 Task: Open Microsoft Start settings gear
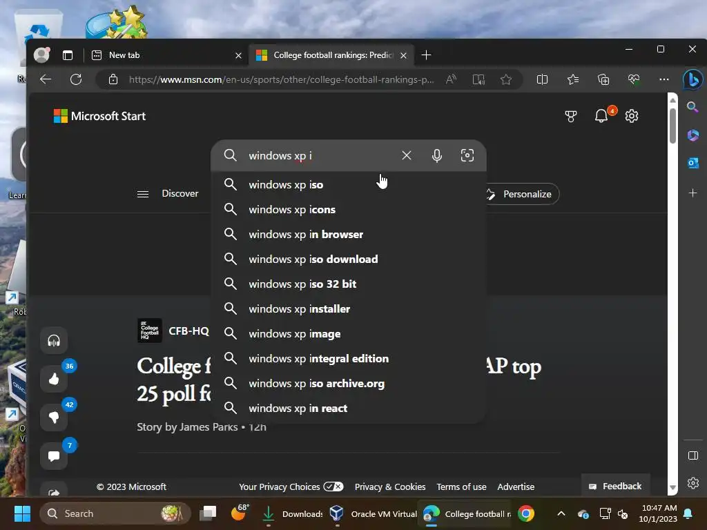click(631, 116)
